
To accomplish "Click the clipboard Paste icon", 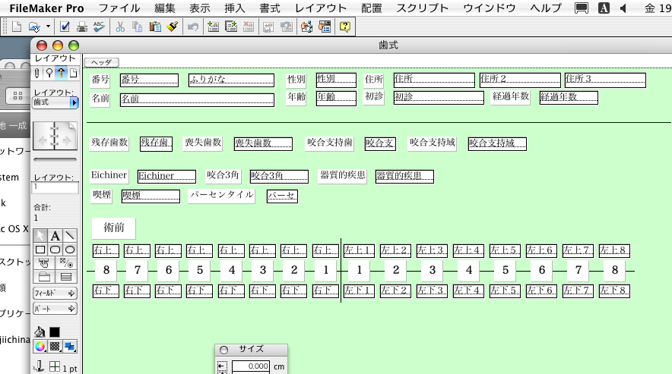I will 155,27.
